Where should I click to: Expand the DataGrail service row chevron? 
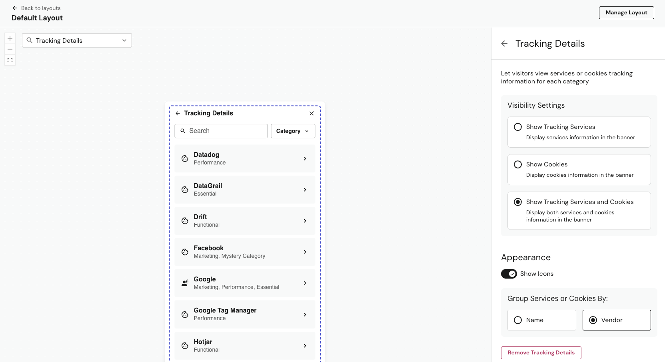pyautogui.click(x=305, y=190)
